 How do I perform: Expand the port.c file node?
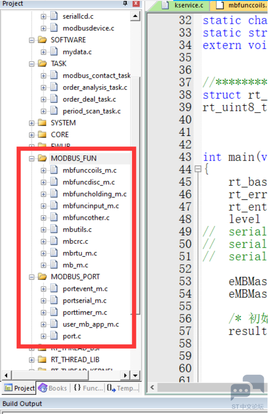[x=44, y=336]
